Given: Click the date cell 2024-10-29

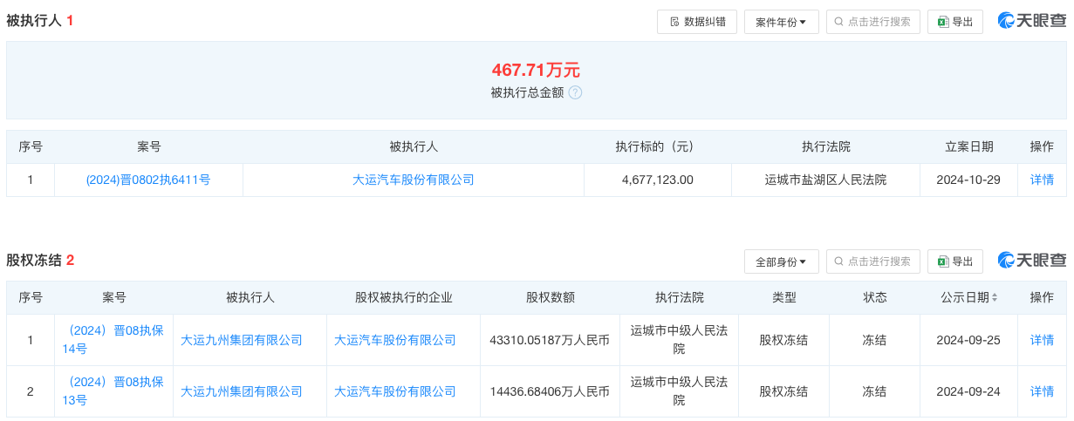Looking at the screenshot, I should click(x=968, y=180).
